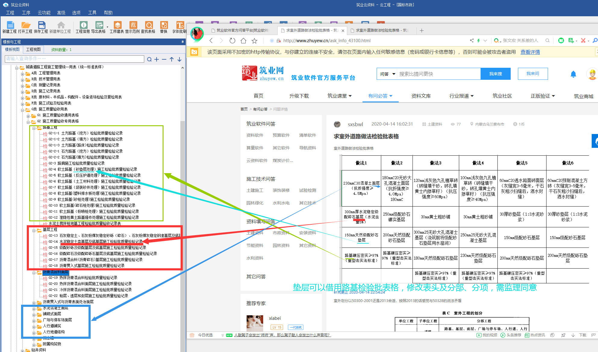This screenshot has height=352, width=598.
Task: Switch to the 模板视图 tab
Action: click(12, 49)
